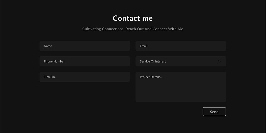Activate the Timeline text field

tap(85, 77)
